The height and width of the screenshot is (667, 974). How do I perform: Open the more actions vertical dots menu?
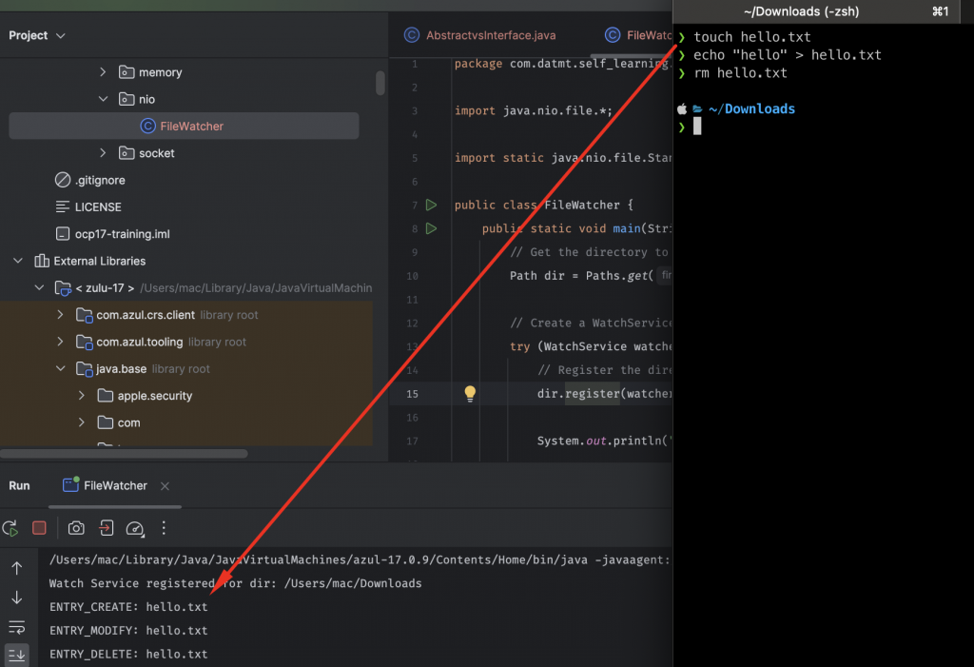[164, 528]
